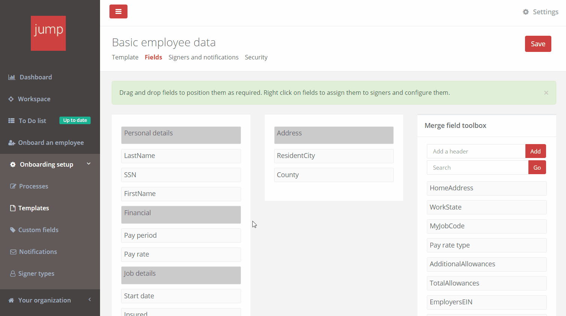Click the Basic employee data title
The width and height of the screenshot is (566, 316).
(164, 43)
